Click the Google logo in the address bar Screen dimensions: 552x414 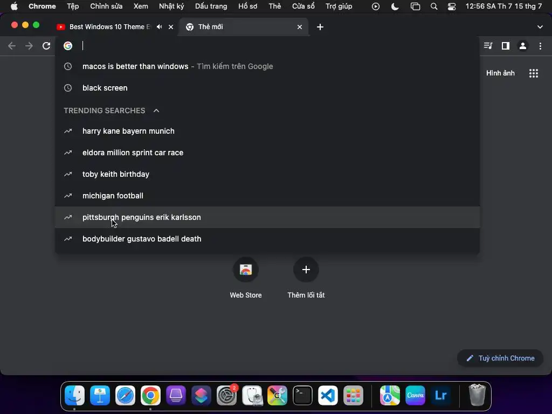pos(68,46)
